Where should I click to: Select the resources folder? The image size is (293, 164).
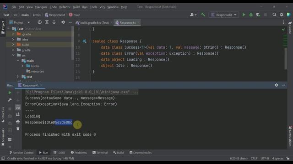[x=35, y=72]
